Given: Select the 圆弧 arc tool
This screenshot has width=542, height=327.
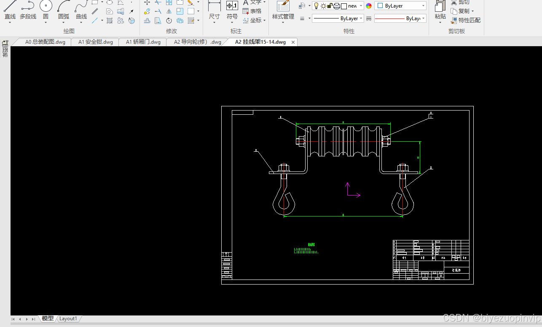Looking at the screenshot, I should coord(64,11).
